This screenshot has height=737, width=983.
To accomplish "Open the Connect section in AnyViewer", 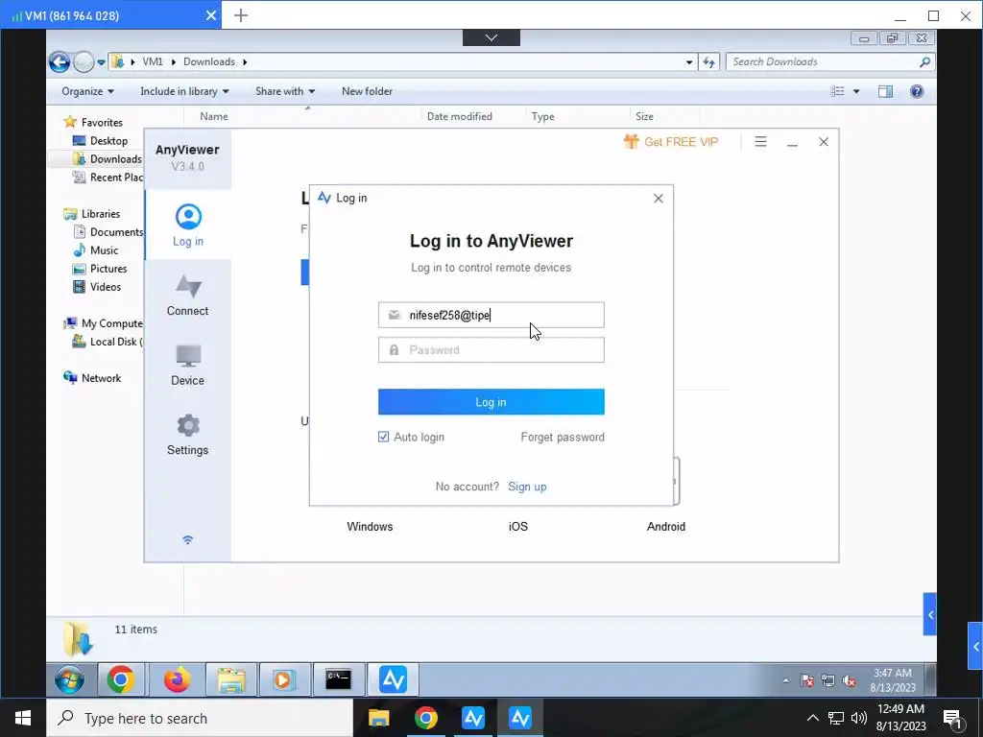I will pyautogui.click(x=187, y=296).
